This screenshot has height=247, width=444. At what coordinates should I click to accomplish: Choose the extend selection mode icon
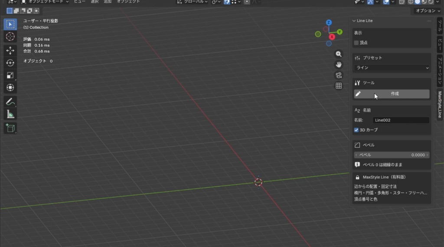pyautogui.click(x=16, y=11)
